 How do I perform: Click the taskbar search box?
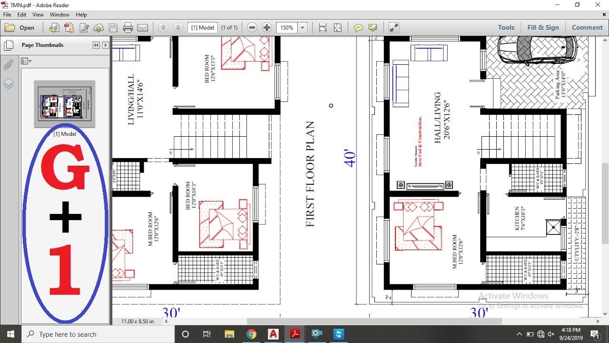click(98, 334)
